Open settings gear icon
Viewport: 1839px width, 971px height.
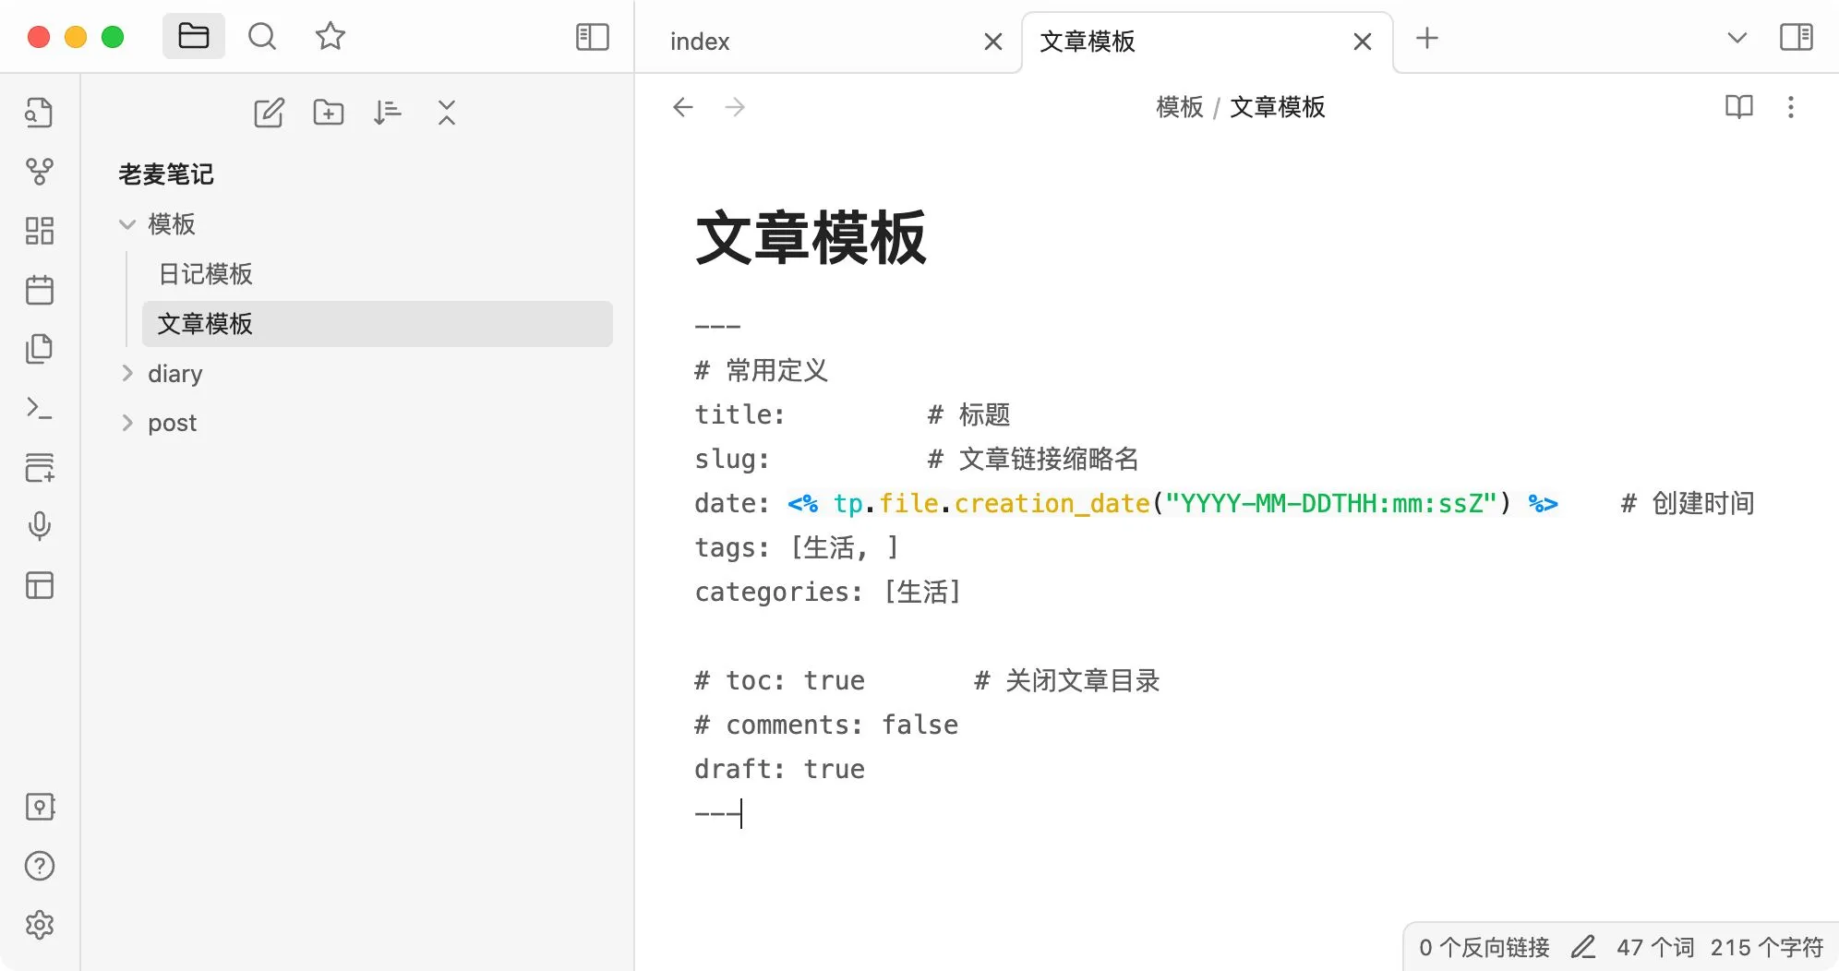click(x=39, y=925)
